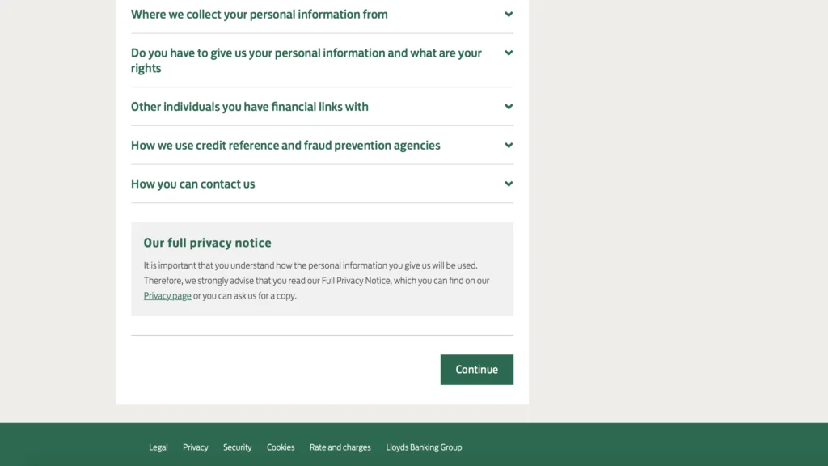
Task: Expand 'Where we collect your personal information from'
Action: 260,15
